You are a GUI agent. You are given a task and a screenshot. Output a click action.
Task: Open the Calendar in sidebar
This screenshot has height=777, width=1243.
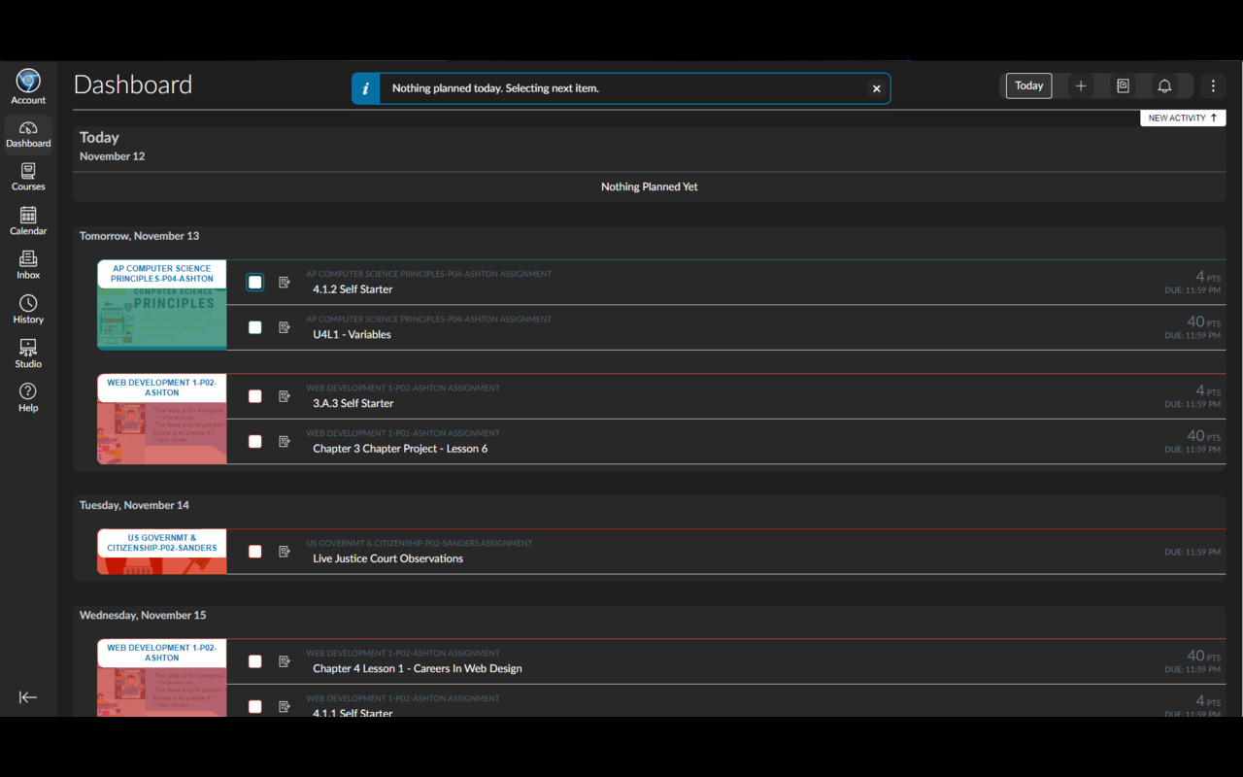coord(28,220)
